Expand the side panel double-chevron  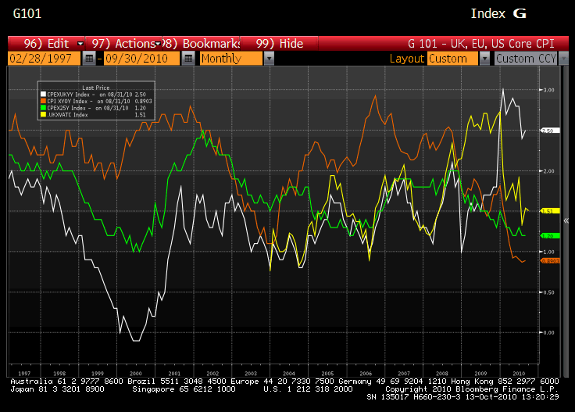(566, 220)
